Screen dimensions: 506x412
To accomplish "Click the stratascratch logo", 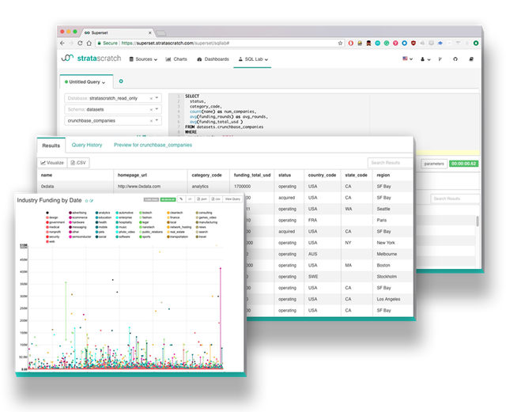I will pos(92,58).
